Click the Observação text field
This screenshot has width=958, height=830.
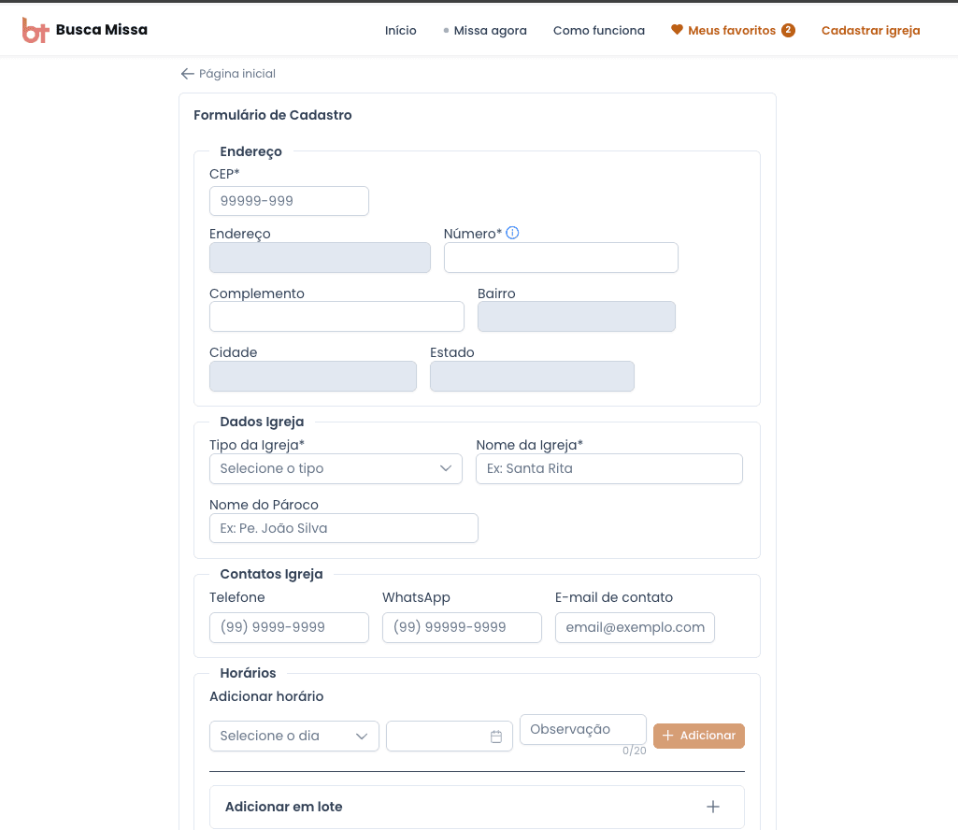pyautogui.click(x=583, y=730)
